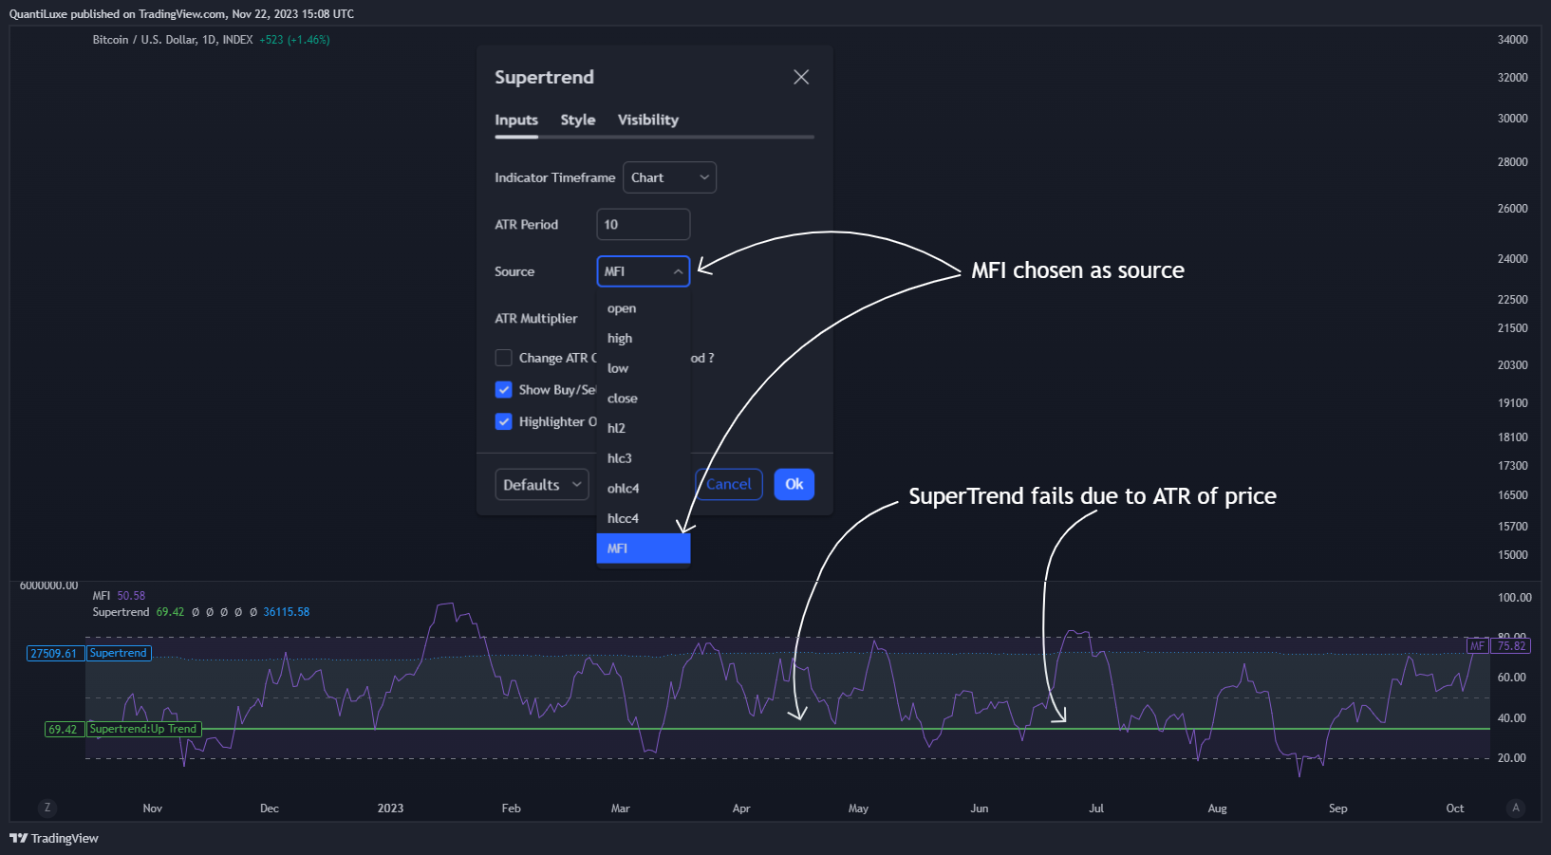
Task: Click the 36115.58 legend value
Action: pos(287,612)
